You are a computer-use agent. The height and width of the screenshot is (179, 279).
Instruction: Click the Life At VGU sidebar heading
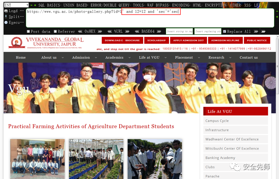tap(236, 112)
